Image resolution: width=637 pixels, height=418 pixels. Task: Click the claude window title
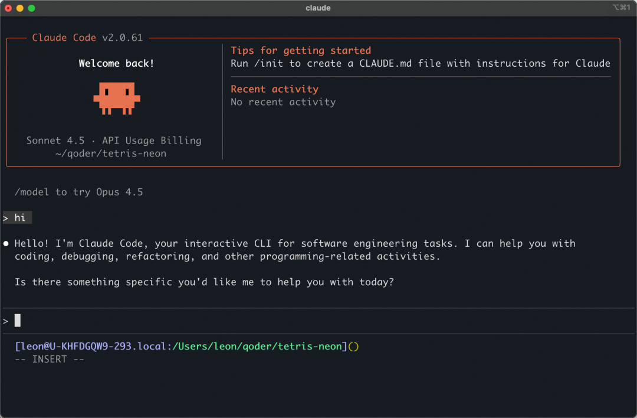(x=318, y=8)
